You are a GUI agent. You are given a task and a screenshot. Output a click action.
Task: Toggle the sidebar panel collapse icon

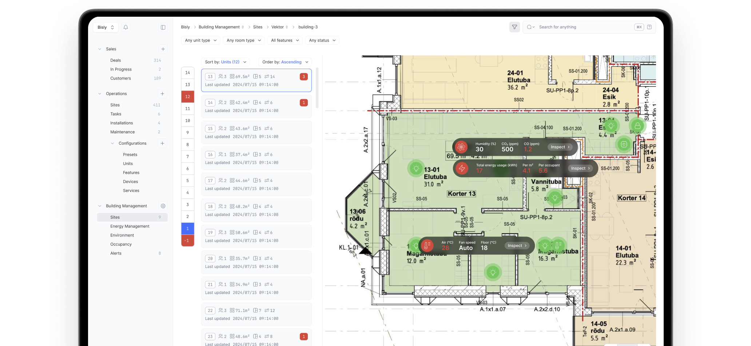point(163,27)
